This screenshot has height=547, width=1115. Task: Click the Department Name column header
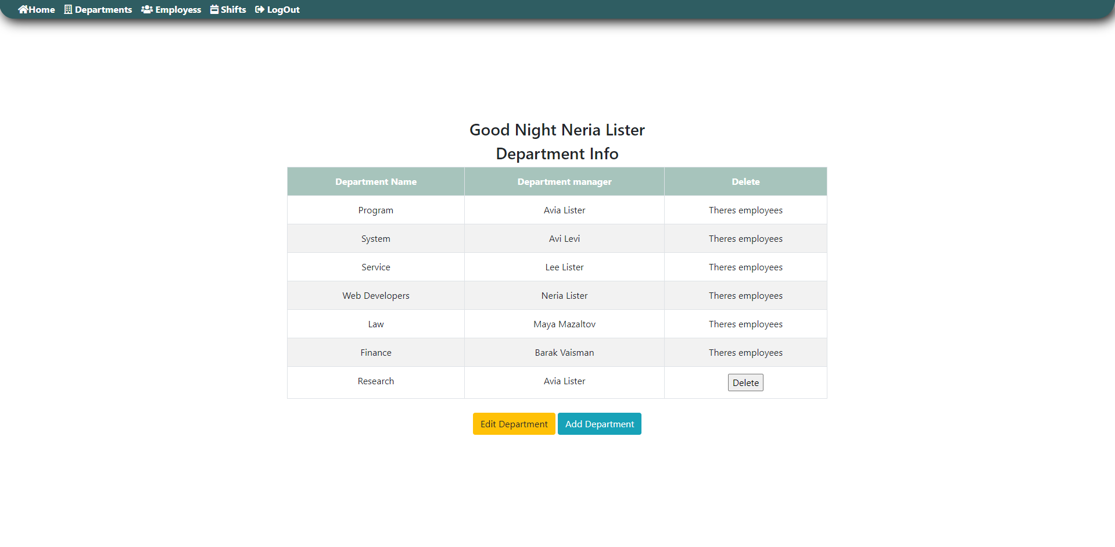[x=376, y=181]
